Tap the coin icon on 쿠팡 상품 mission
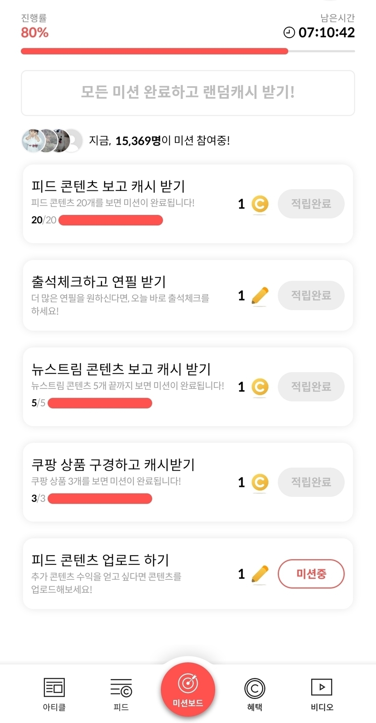The image size is (376, 723). [260, 482]
